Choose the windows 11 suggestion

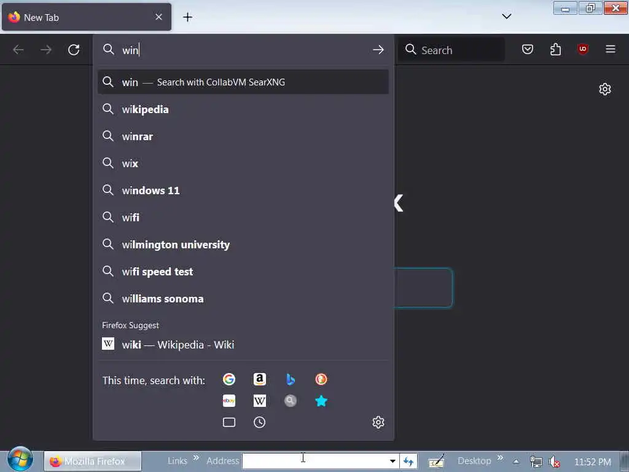[243, 191]
